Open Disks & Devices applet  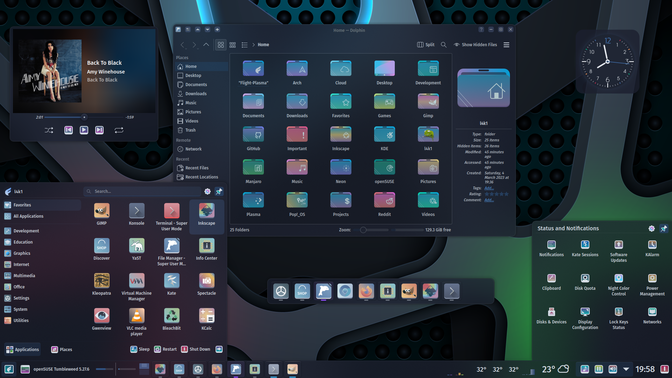point(552,316)
